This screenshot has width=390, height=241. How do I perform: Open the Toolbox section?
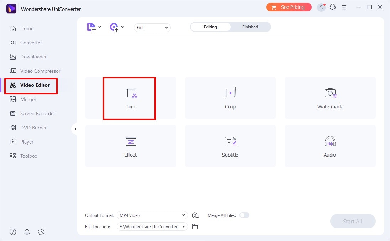pyautogui.click(x=23, y=156)
